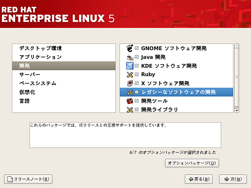
Task: Select the デスクトップ環境 category
Action: click(41, 49)
